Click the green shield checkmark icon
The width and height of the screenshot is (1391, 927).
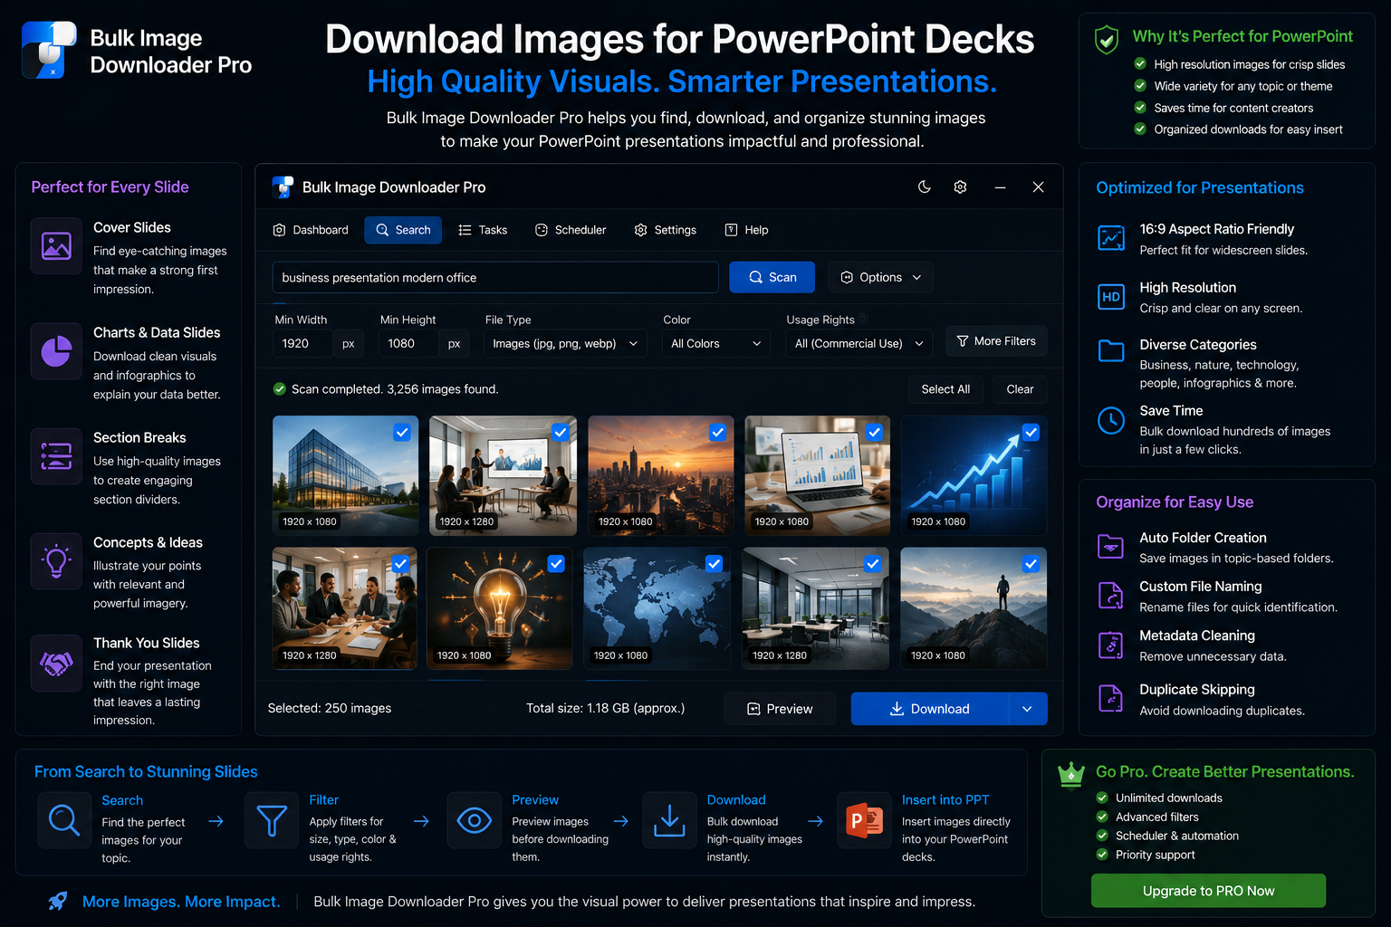click(1107, 40)
